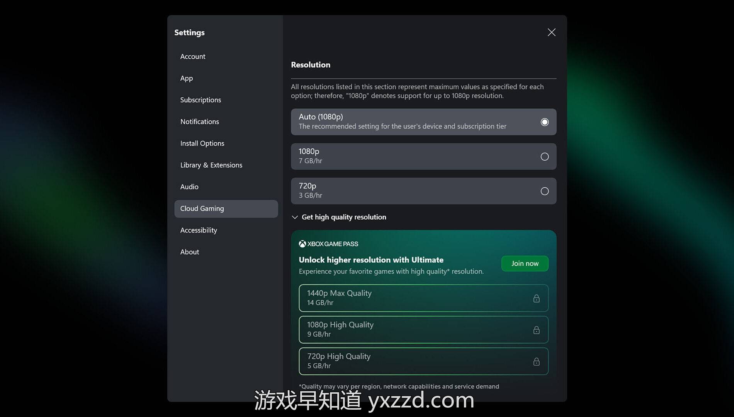Screen dimensions: 734x417
Task: Switch to Notifications settings
Action: pyautogui.click(x=200, y=122)
